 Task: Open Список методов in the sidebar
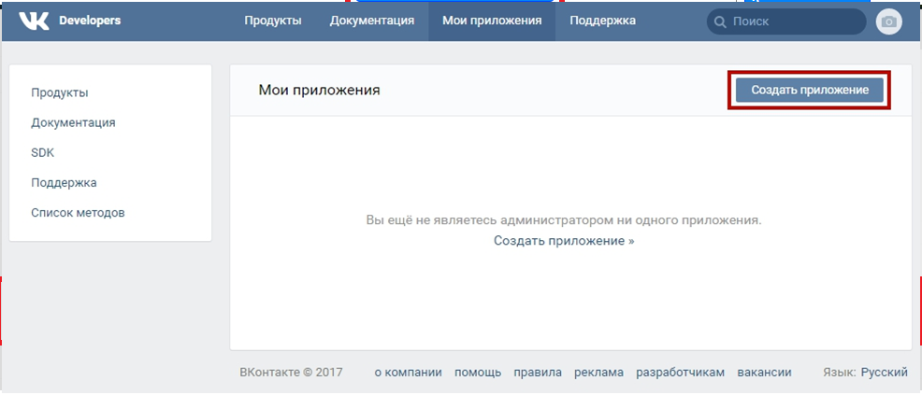tap(78, 213)
